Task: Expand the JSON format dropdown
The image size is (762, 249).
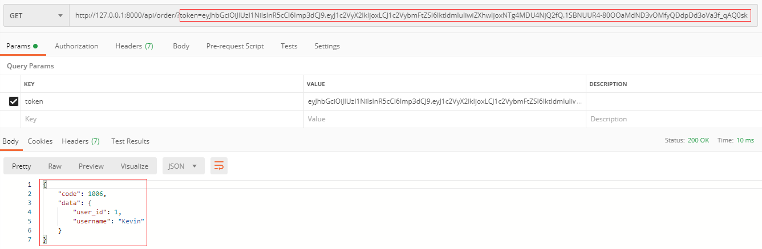Action: pos(183,166)
